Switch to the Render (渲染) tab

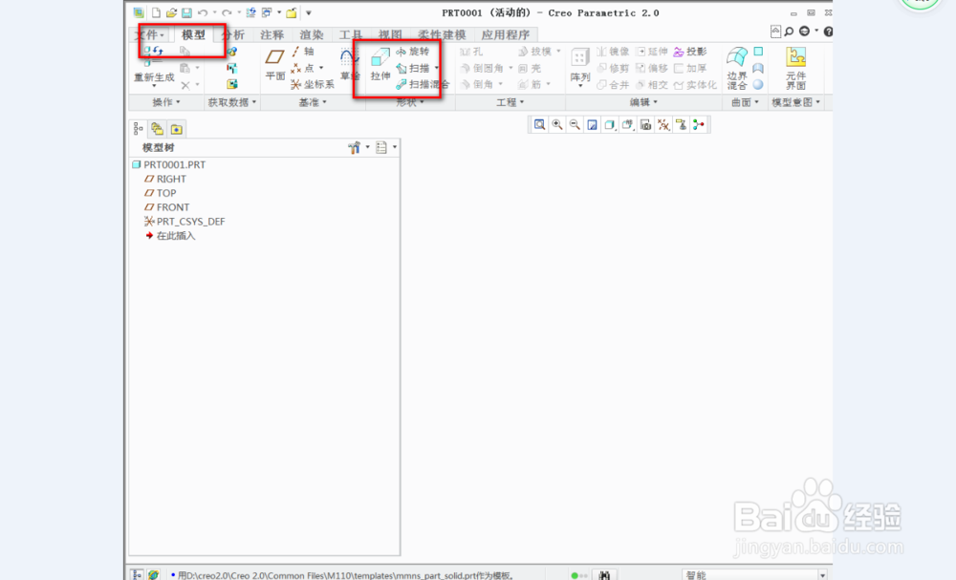tap(311, 35)
